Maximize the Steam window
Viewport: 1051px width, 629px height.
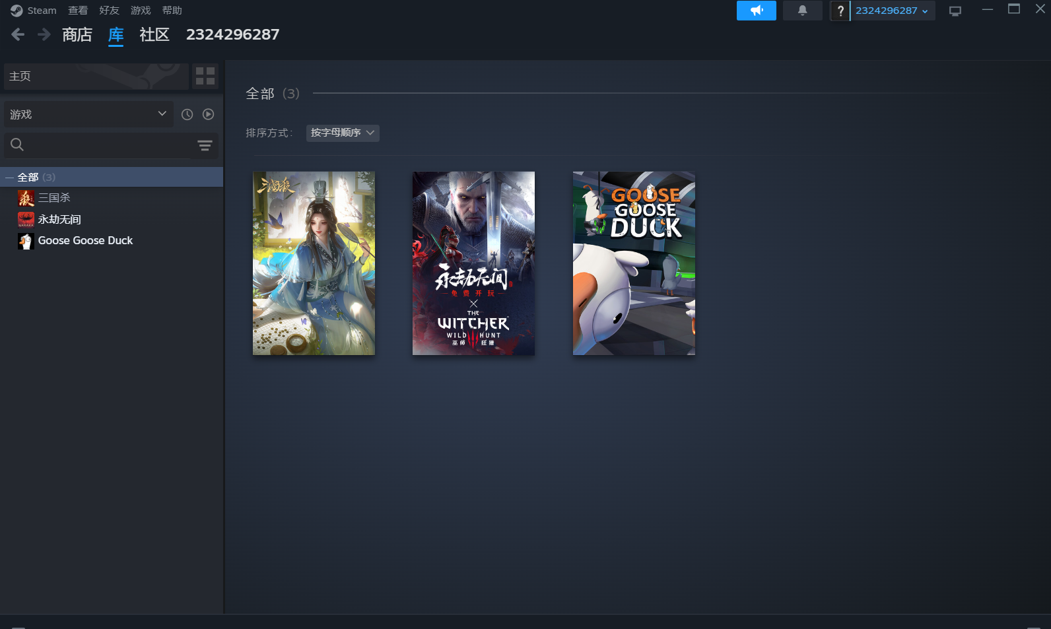(x=1014, y=9)
